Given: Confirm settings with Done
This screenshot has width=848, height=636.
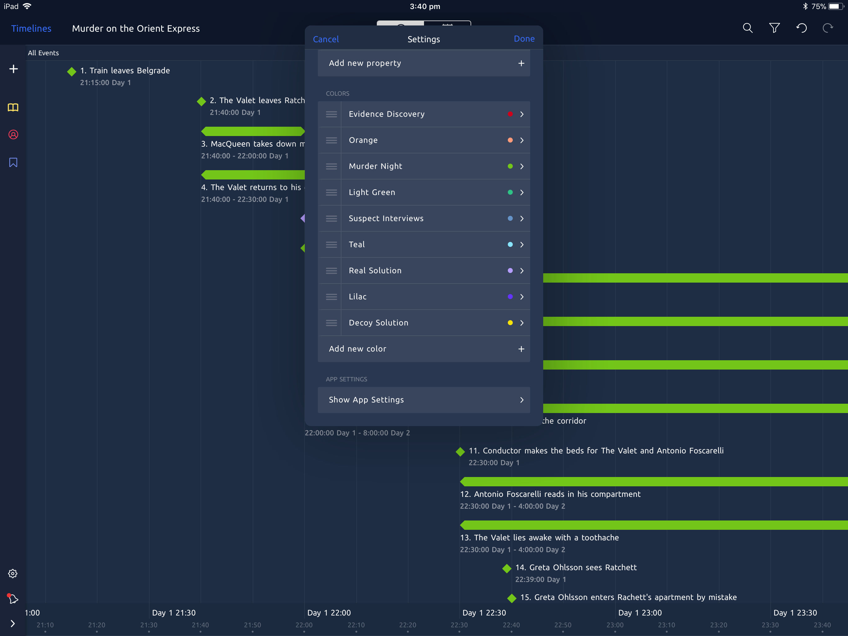Looking at the screenshot, I should 524,39.
